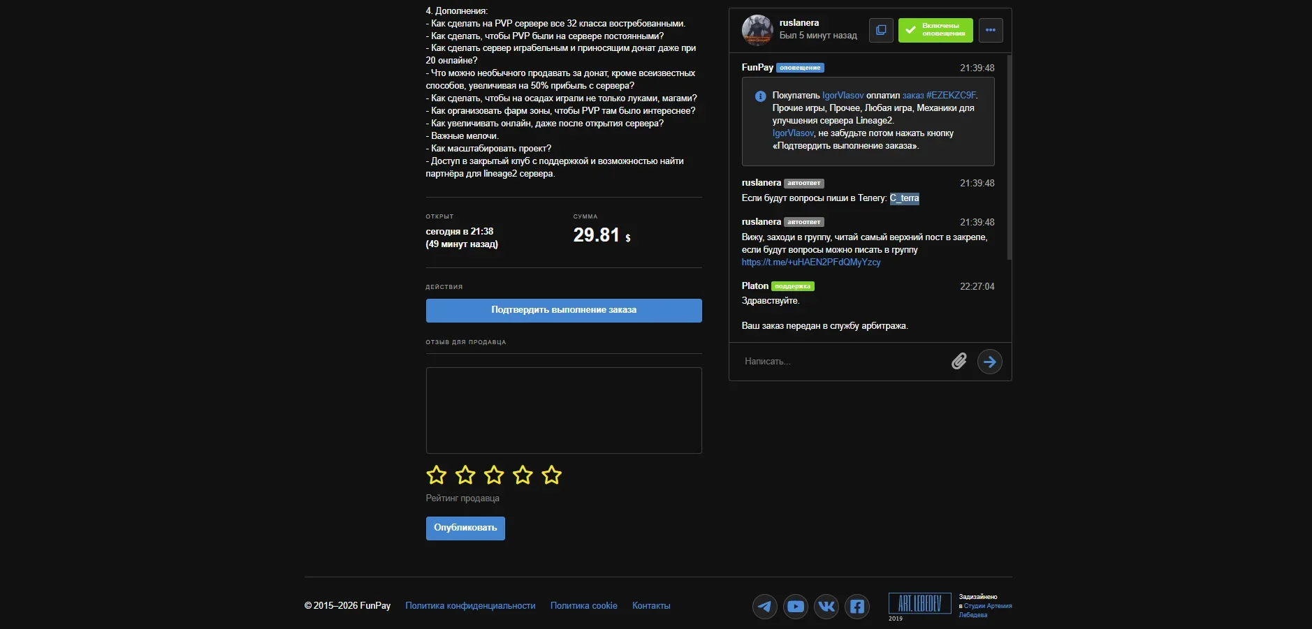
Task: Open the privacy policy footer link
Action: pyautogui.click(x=470, y=606)
